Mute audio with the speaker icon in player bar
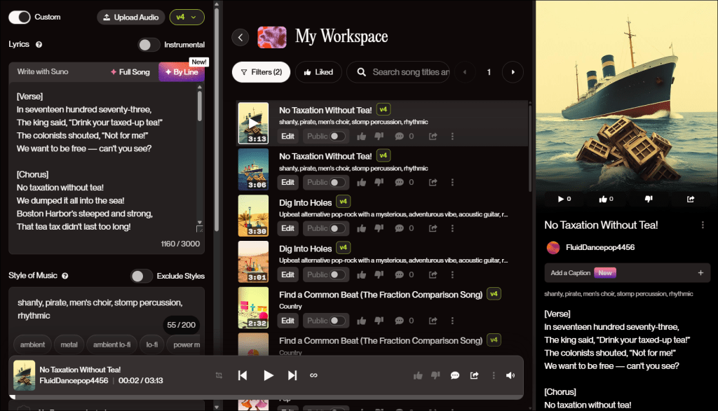Image resolution: width=718 pixels, height=411 pixels. tap(510, 375)
